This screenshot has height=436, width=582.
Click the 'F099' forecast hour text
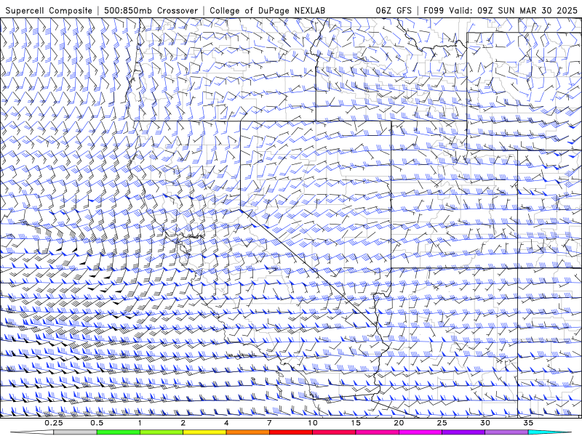point(434,10)
